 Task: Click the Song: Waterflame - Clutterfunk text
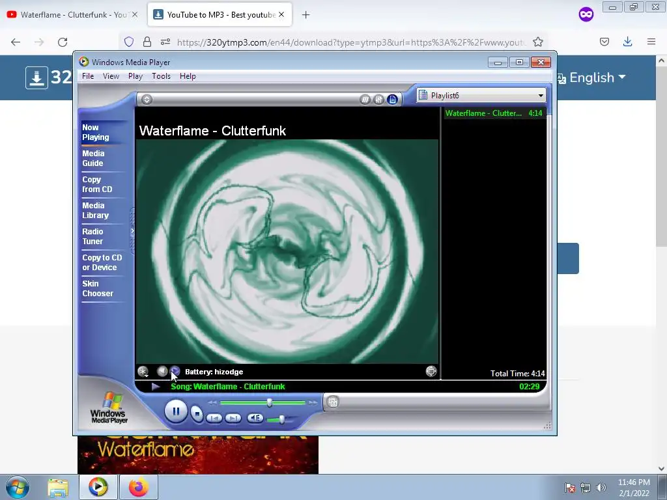click(x=227, y=387)
